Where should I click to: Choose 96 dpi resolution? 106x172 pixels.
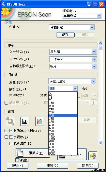point(63,100)
